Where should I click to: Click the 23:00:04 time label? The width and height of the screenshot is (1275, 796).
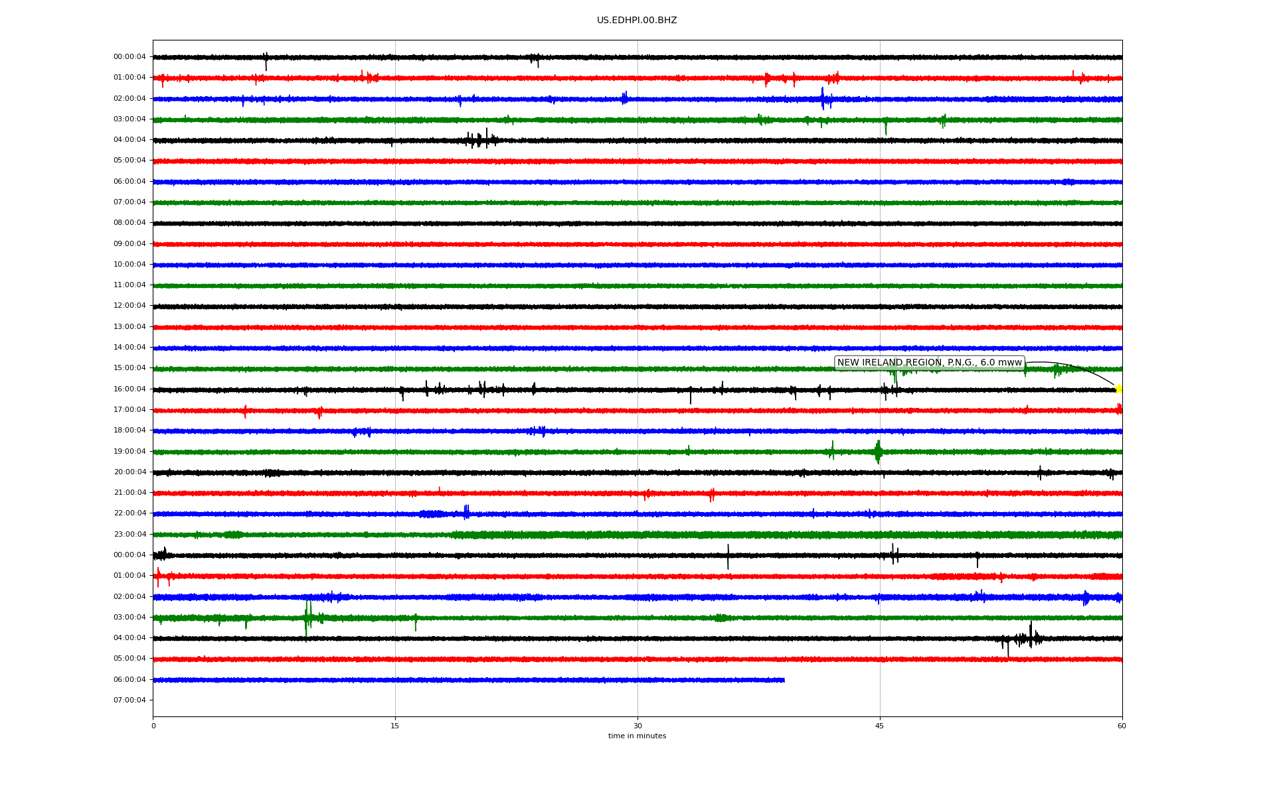tap(129, 535)
